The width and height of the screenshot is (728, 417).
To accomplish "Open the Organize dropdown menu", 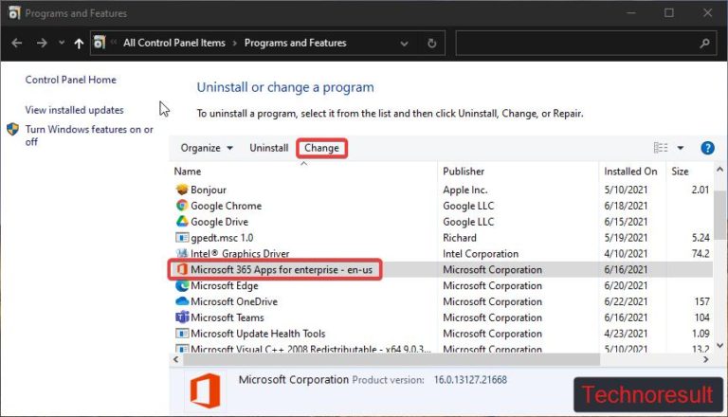I will (x=207, y=148).
